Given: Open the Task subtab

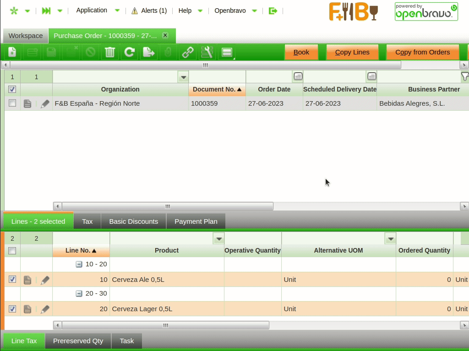Looking at the screenshot, I should [127, 341].
